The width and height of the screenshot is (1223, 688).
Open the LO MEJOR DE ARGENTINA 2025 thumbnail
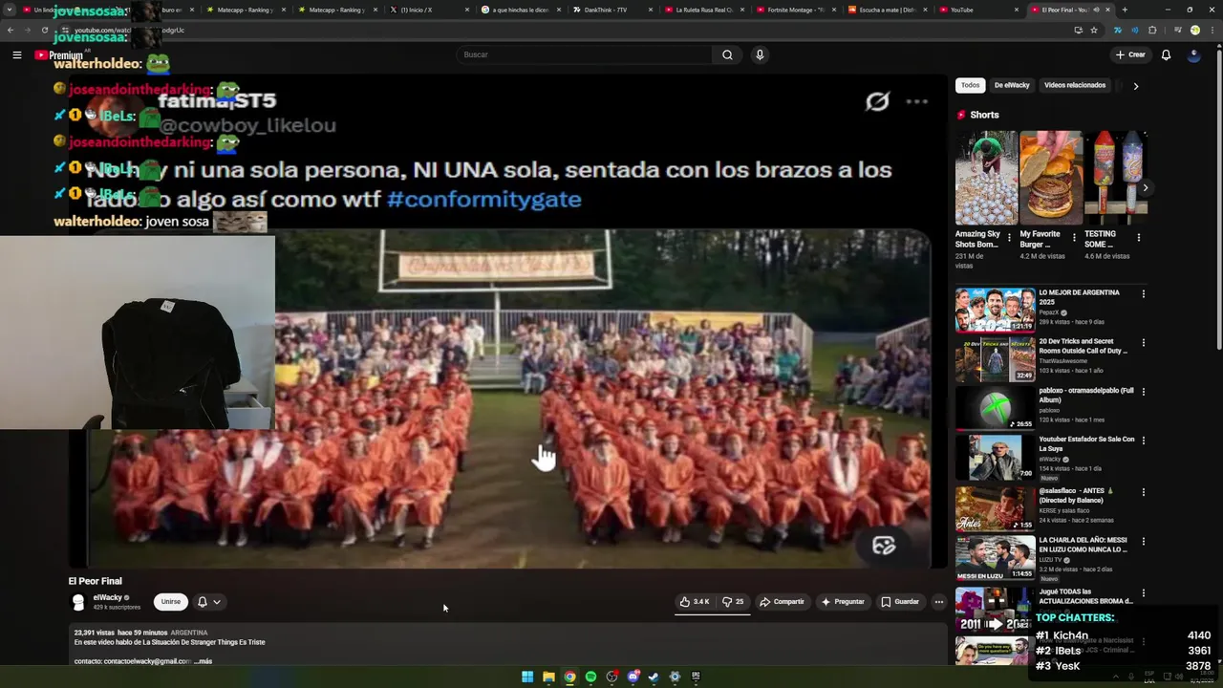995,310
